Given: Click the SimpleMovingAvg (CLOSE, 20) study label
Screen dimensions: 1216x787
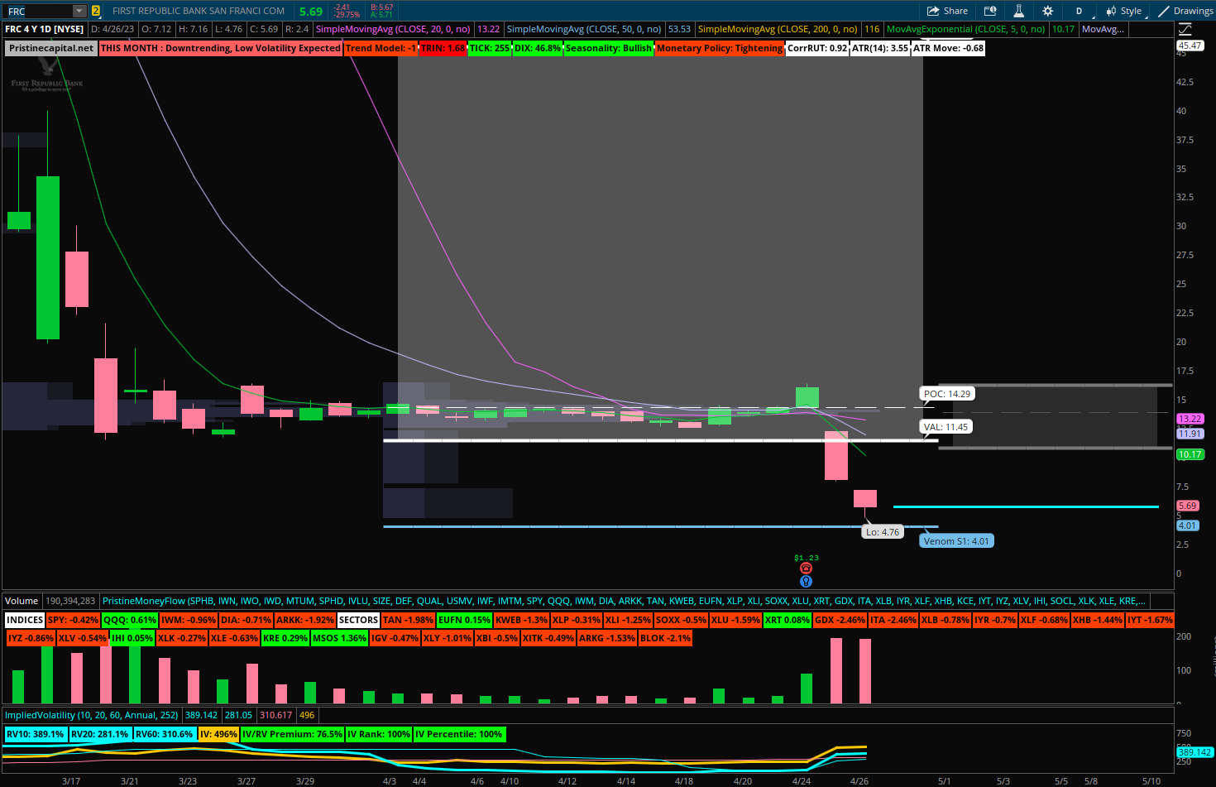Looking at the screenshot, I should 393,29.
